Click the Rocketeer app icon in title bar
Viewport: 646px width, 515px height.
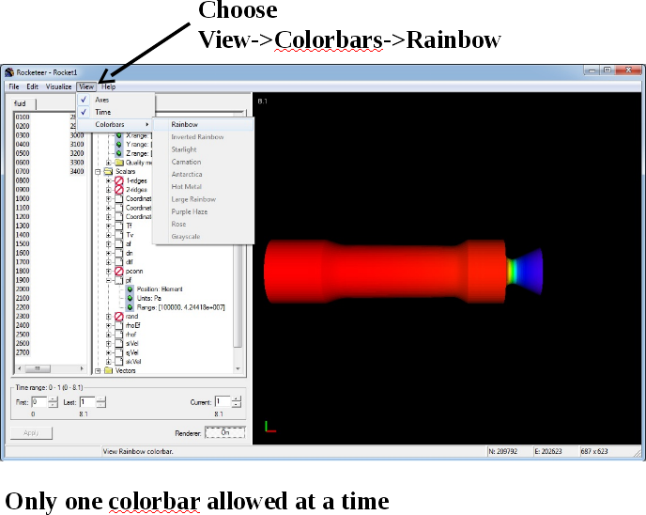coord(9,72)
